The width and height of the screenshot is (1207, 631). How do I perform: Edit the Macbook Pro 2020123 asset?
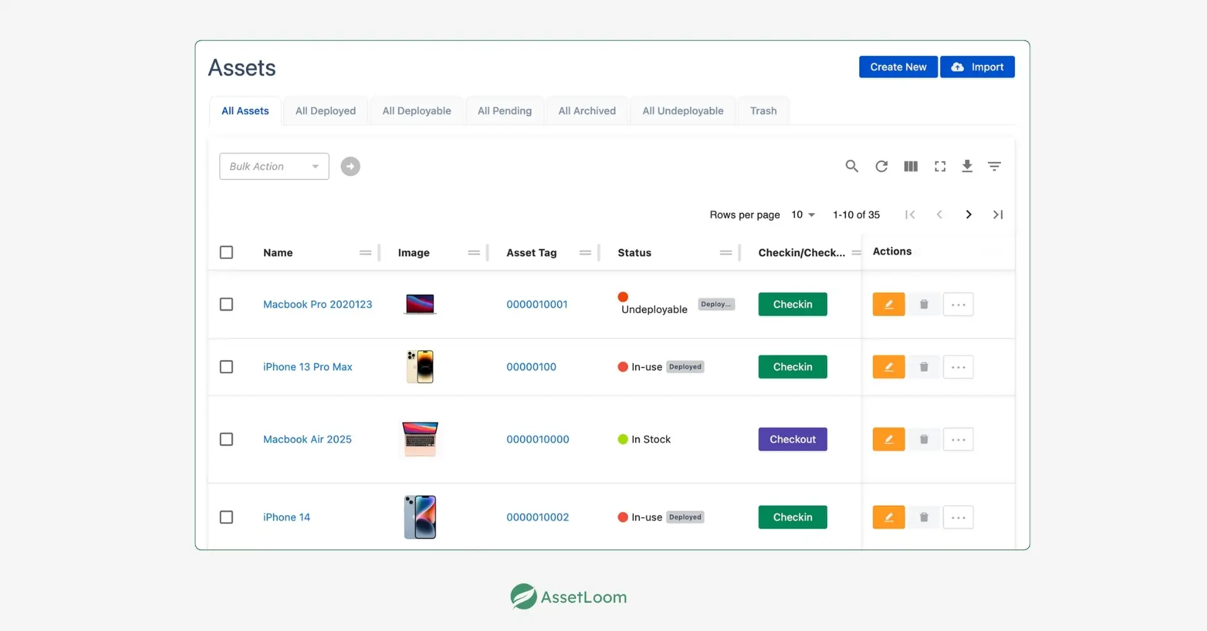(x=888, y=304)
